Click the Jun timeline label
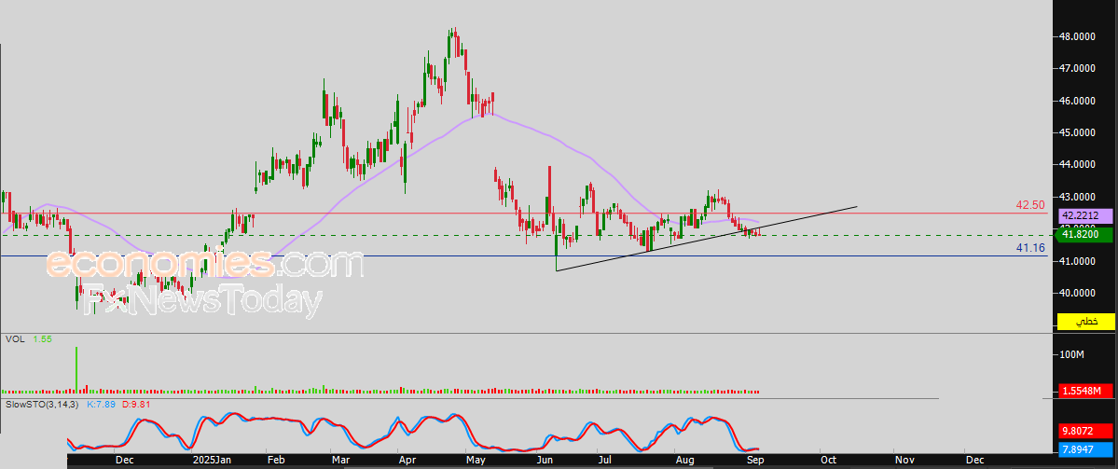The height and width of the screenshot is (469, 1118). pos(545,462)
